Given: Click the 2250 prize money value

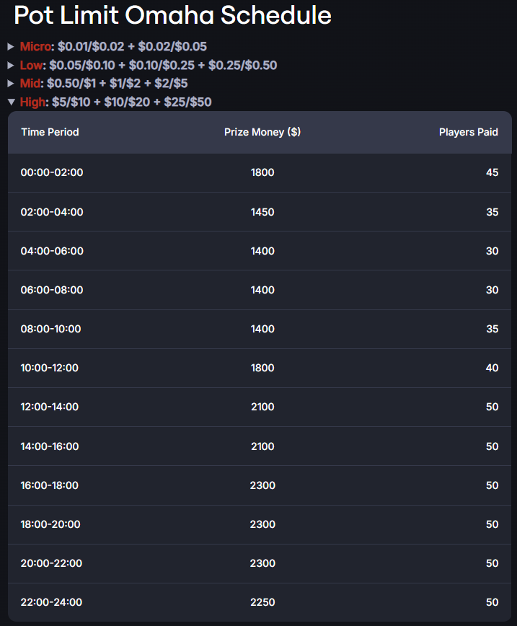Looking at the screenshot, I should [x=262, y=602].
